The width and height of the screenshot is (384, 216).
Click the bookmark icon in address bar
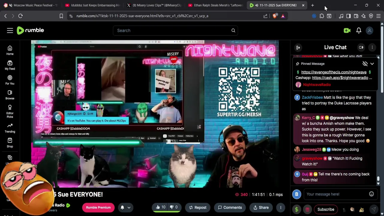click(61, 16)
